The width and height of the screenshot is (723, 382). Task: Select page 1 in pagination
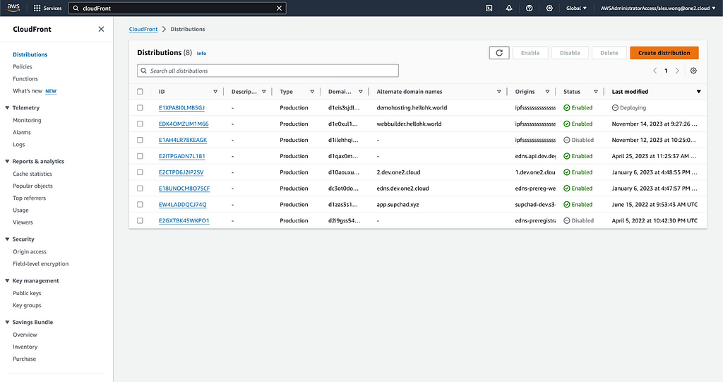tap(666, 71)
